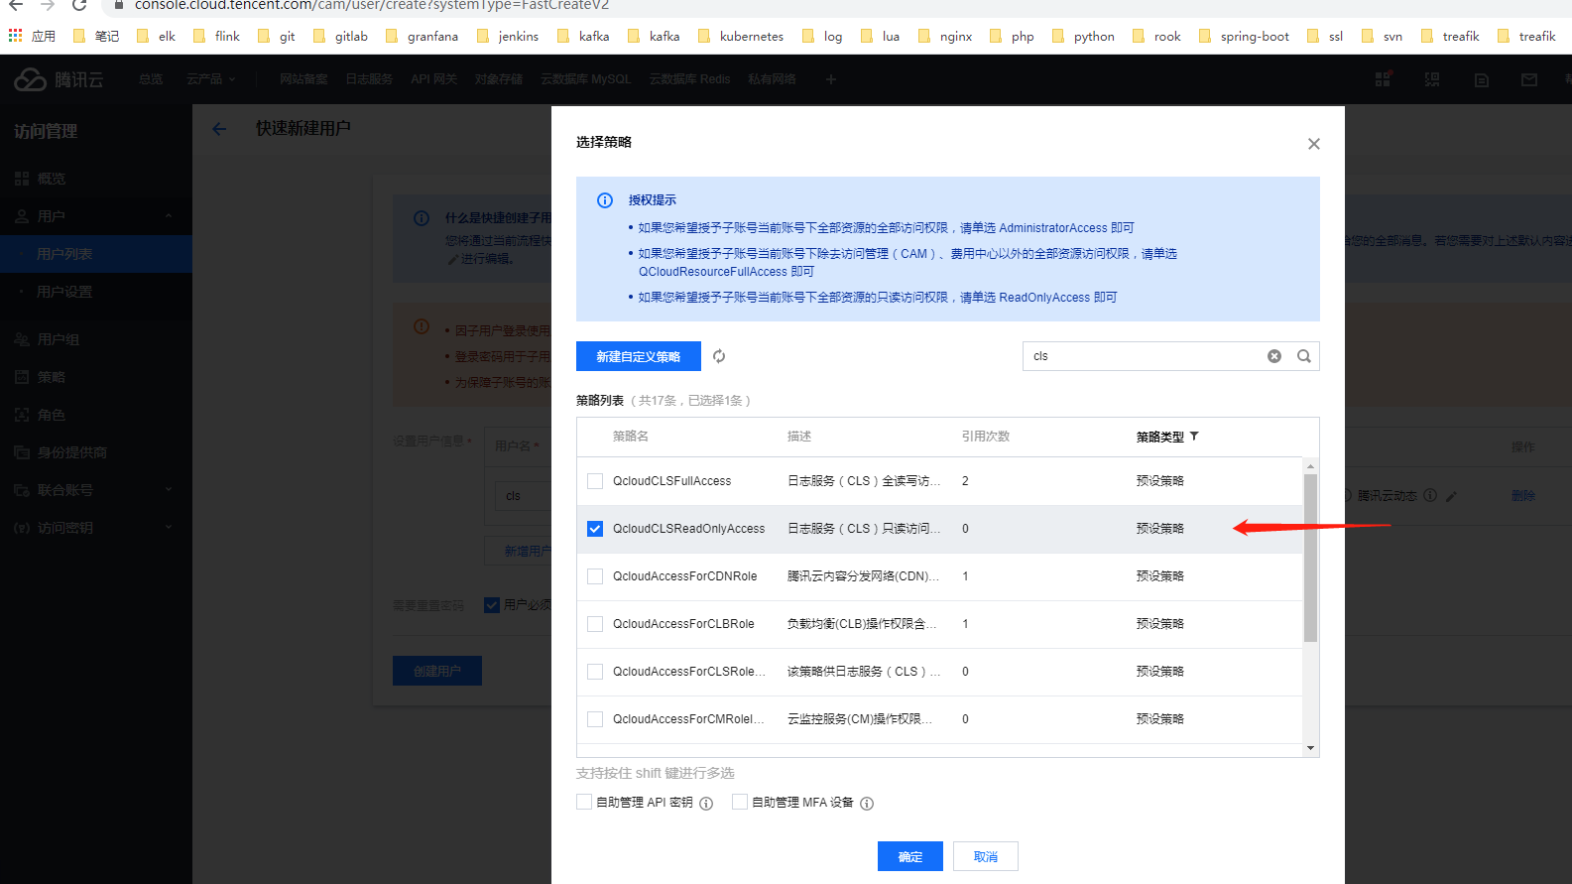Click the policy list scrollbar up arrow
The image size is (1572, 884).
(1310, 465)
